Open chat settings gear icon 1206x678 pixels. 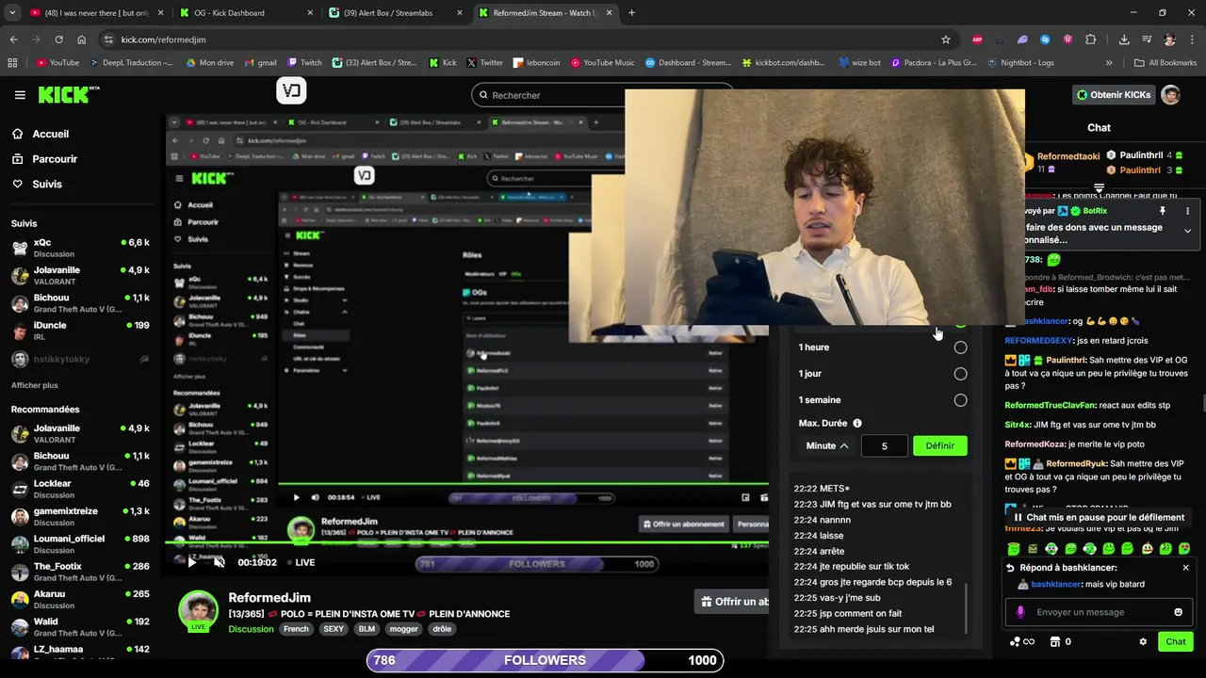[x=1143, y=642]
